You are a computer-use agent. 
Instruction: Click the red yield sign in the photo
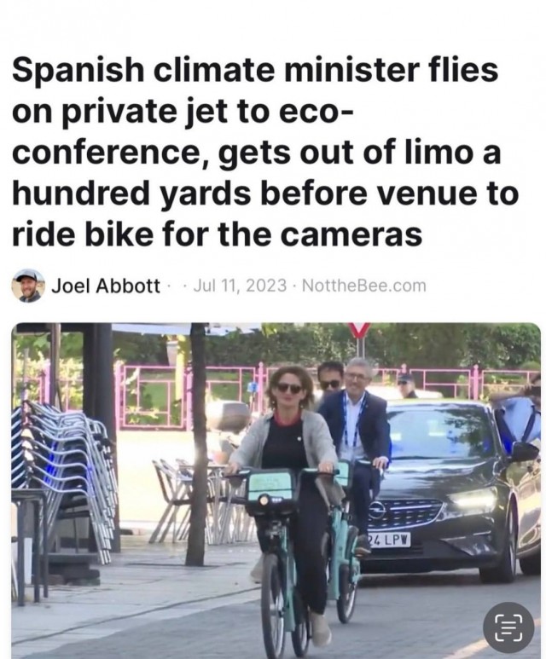pos(358,329)
